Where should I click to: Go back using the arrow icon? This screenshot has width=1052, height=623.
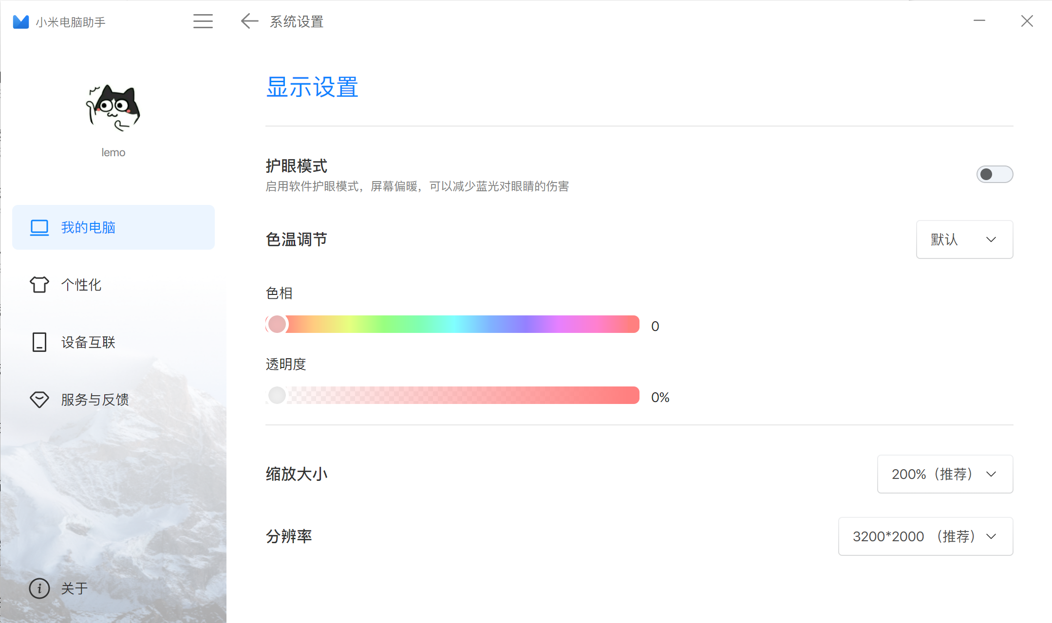click(249, 21)
